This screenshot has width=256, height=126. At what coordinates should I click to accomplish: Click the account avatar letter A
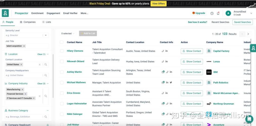click(228, 13)
